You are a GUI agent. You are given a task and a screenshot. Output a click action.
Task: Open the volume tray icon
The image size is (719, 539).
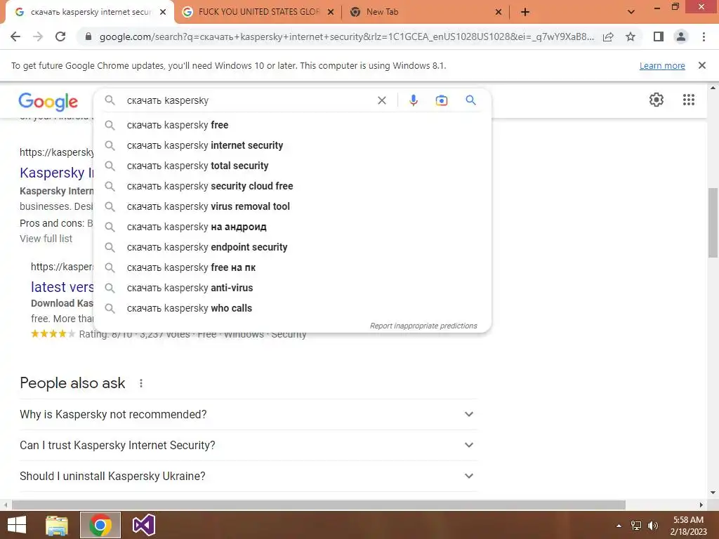pyautogui.click(x=652, y=526)
